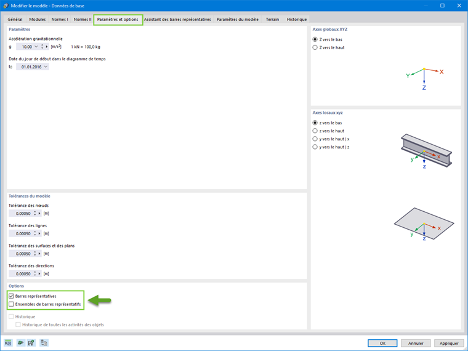Choose 'y vers le haut | z' option
The height and width of the screenshot is (351, 468).
315,147
